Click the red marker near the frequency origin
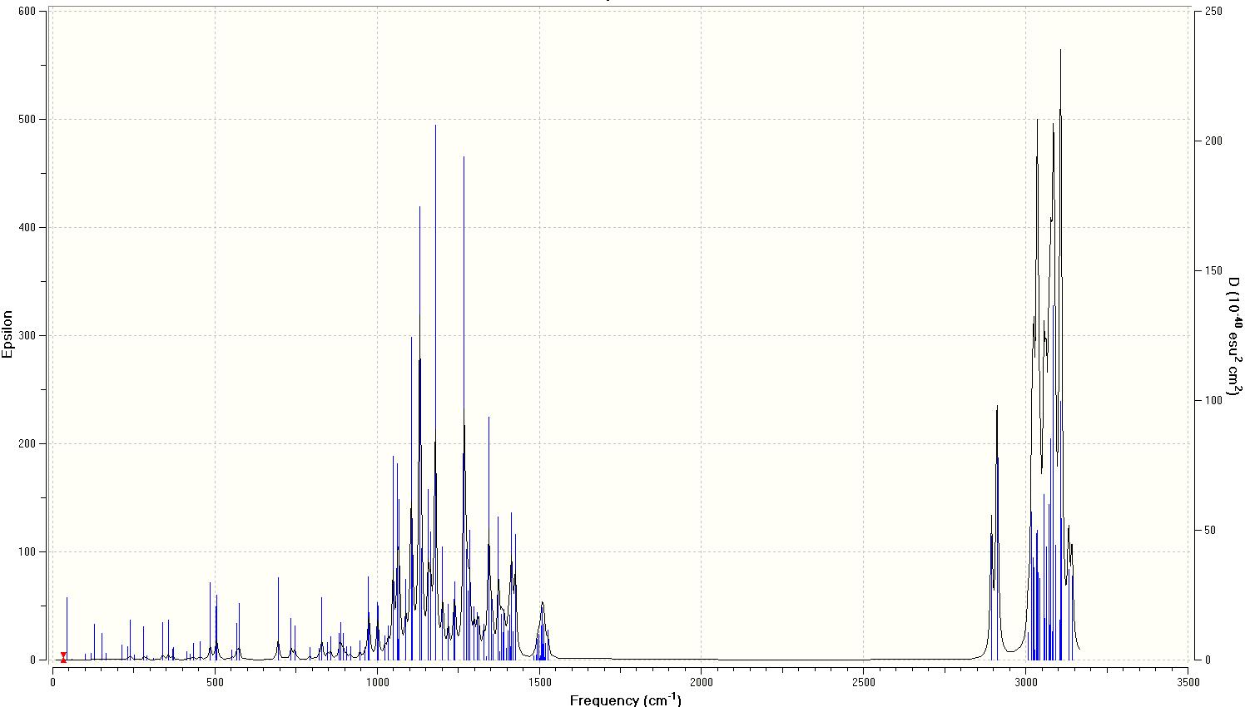Screen dimensions: 1245x707 [63, 657]
